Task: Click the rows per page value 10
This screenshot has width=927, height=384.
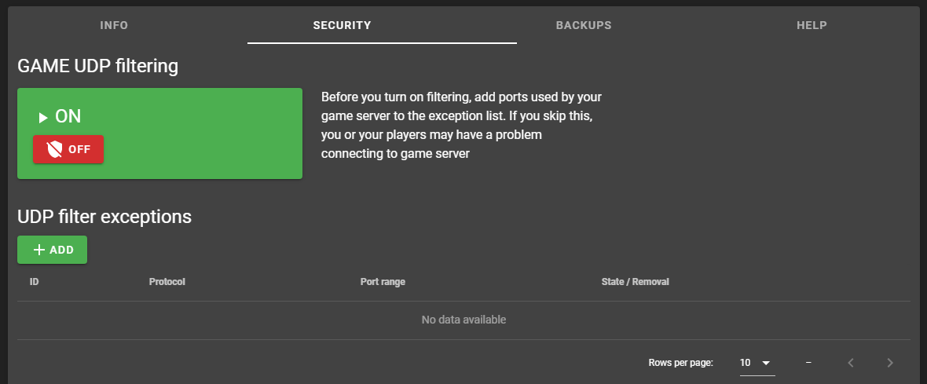Action: point(746,363)
